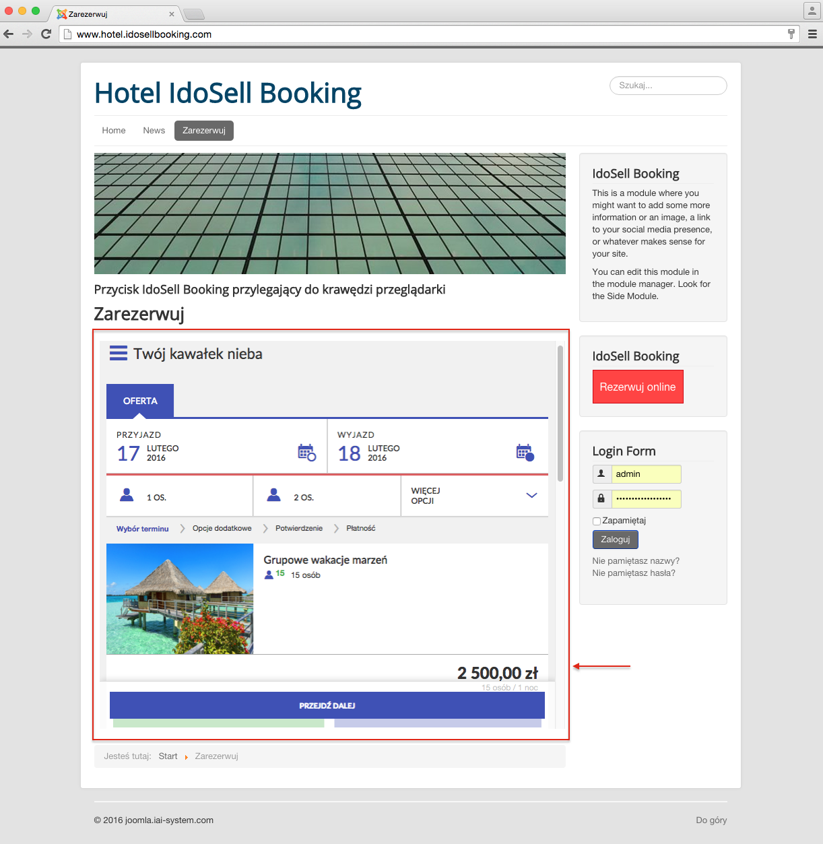Click the page icon in the address bar

tap(67, 34)
